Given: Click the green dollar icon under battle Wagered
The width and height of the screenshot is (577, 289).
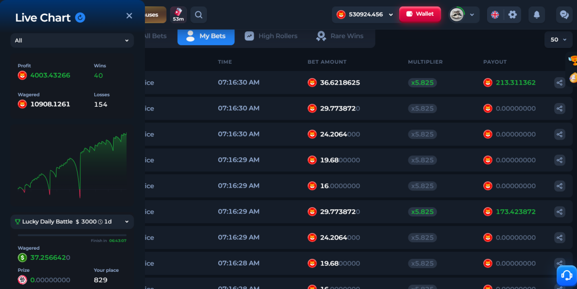Looking at the screenshot, I should point(23,258).
